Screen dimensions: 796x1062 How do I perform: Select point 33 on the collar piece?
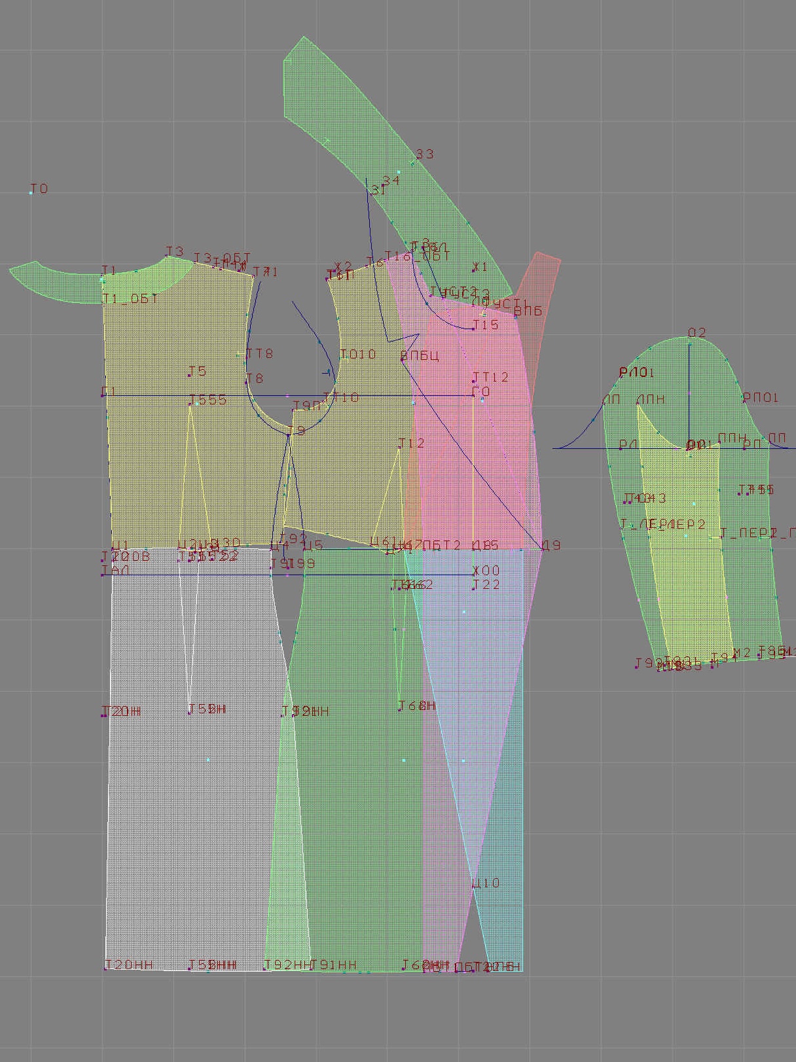pos(412,162)
